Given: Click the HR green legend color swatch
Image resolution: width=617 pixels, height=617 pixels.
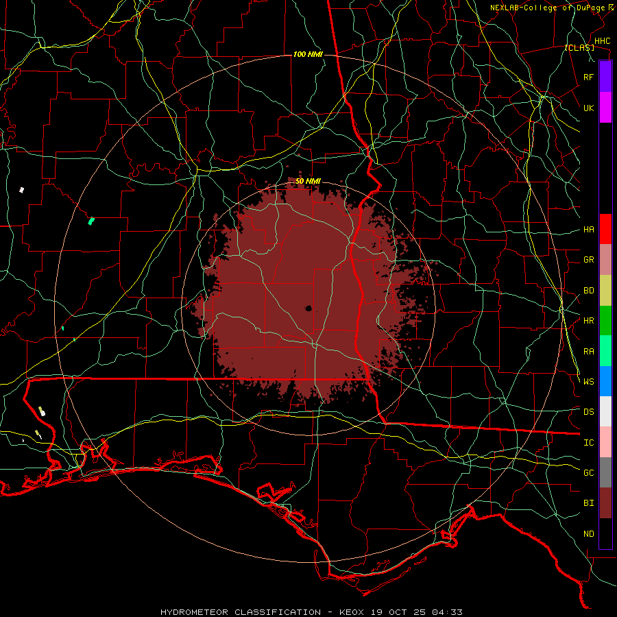Looking at the screenshot, I should click(x=605, y=321).
